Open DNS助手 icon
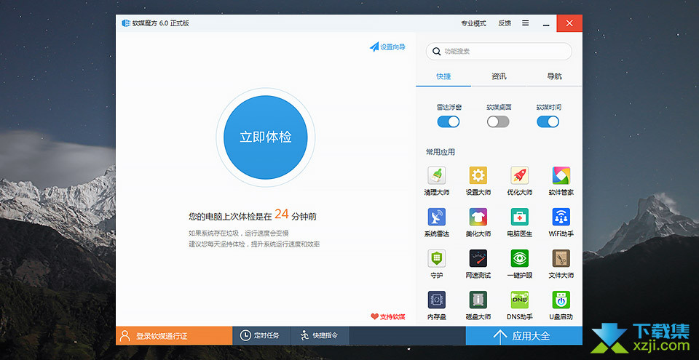 (x=519, y=300)
